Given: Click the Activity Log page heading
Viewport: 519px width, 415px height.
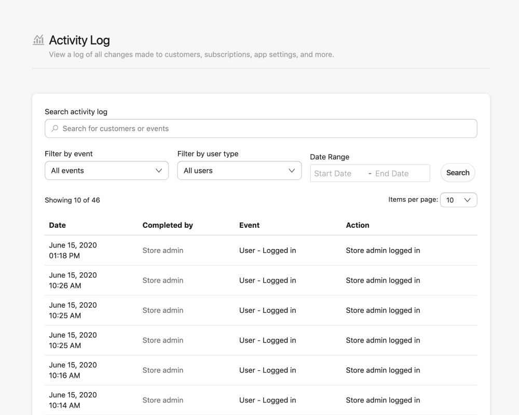Looking at the screenshot, I should (x=79, y=40).
